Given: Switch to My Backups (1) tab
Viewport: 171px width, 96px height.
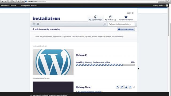Looking at the screenshot, I should tap(110, 18).
